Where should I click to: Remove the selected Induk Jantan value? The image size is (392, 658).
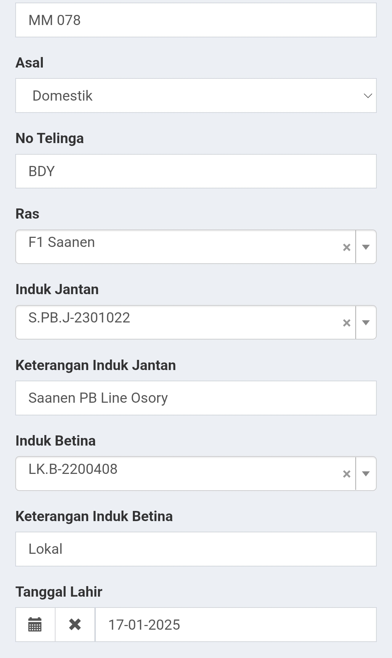[x=347, y=323]
